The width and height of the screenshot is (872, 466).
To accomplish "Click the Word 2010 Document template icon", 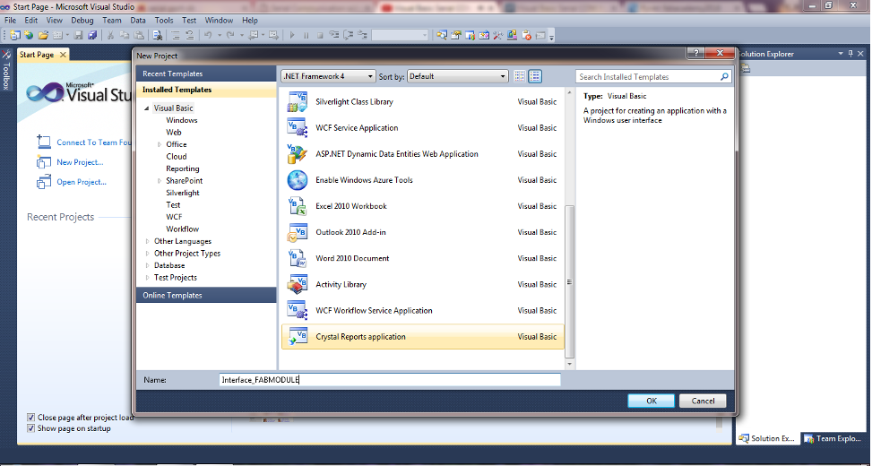I will pos(297,259).
